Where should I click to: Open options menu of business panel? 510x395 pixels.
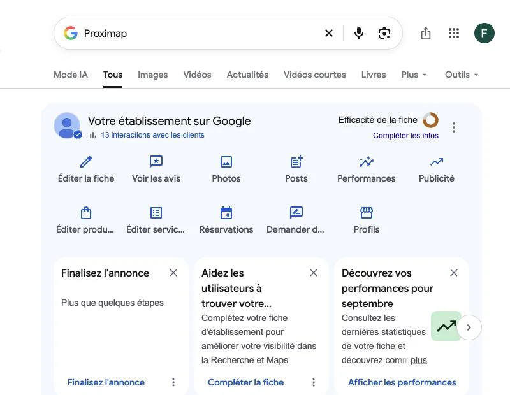point(454,127)
